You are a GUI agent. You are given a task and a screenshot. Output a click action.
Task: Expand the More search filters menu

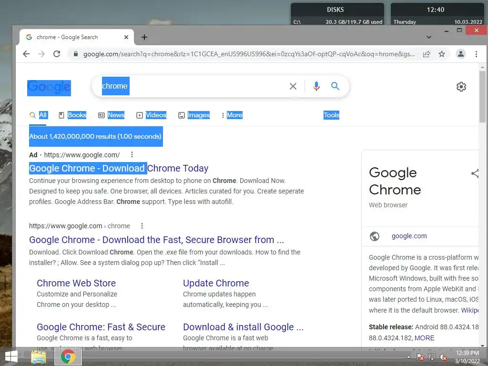232,115
